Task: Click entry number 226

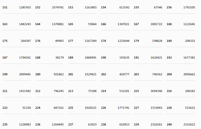Action: point(103,108)
